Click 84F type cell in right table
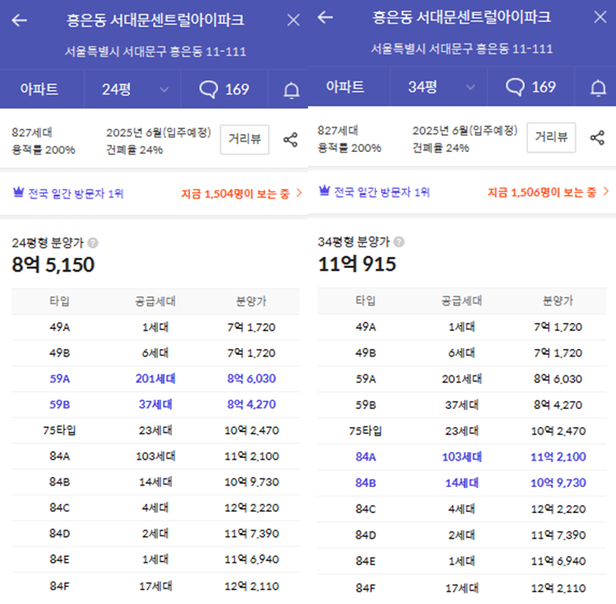The image size is (616, 604). click(x=366, y=589)
